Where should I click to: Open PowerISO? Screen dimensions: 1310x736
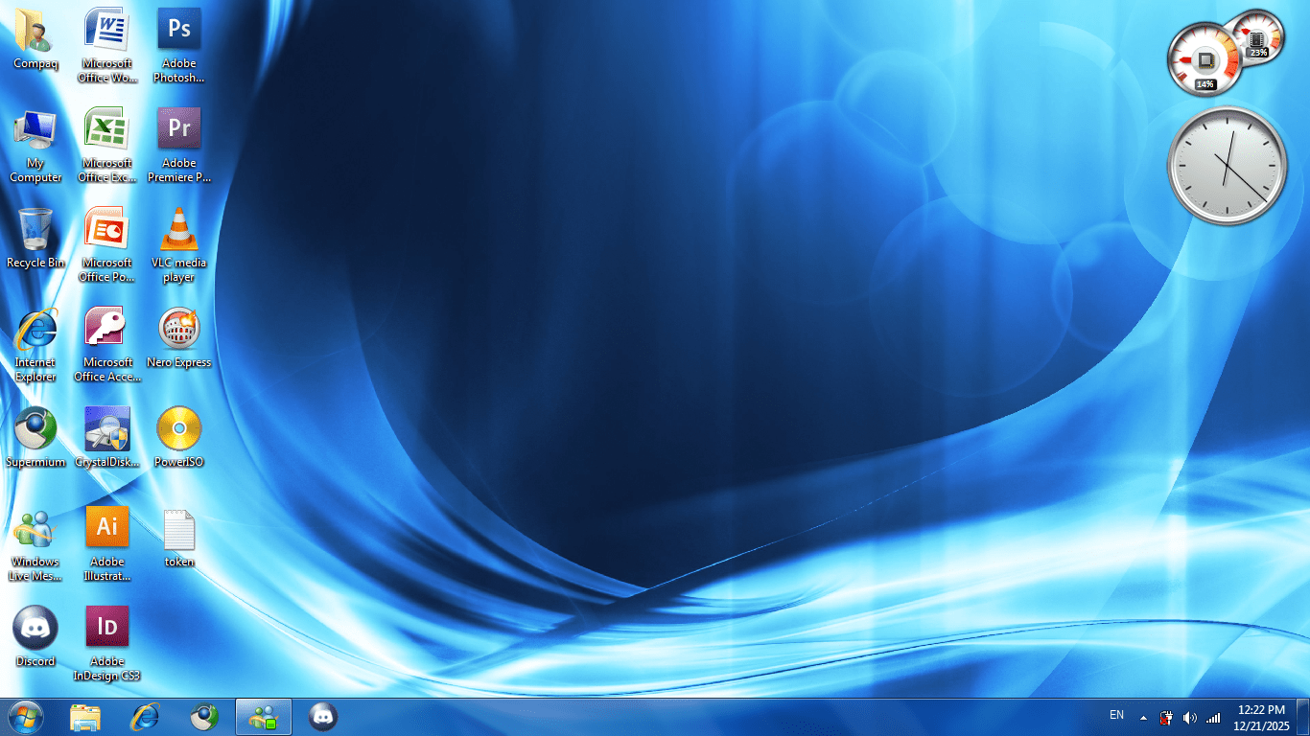[x=178, y=434]
